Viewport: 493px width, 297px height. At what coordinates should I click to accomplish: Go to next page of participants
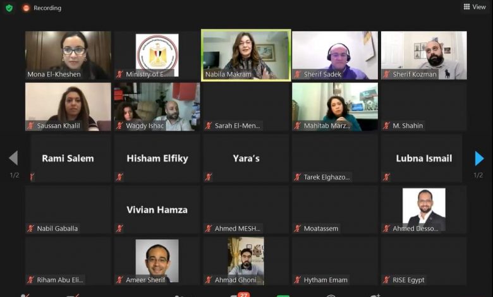click(479, 158)
